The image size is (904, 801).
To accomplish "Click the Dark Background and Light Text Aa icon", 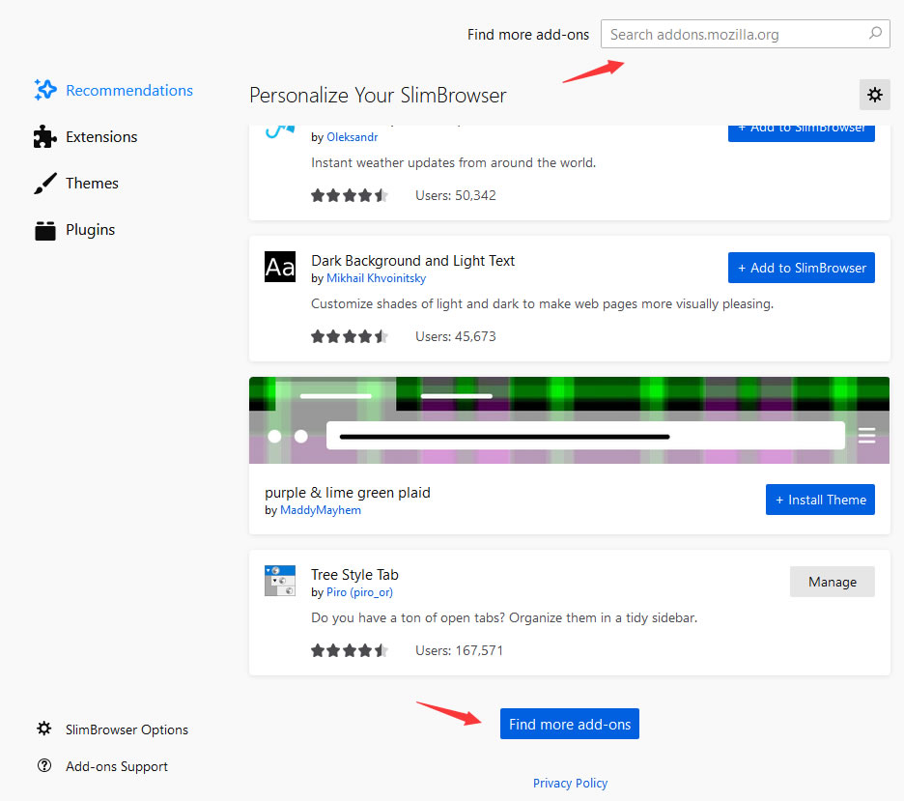I will 280,267.
